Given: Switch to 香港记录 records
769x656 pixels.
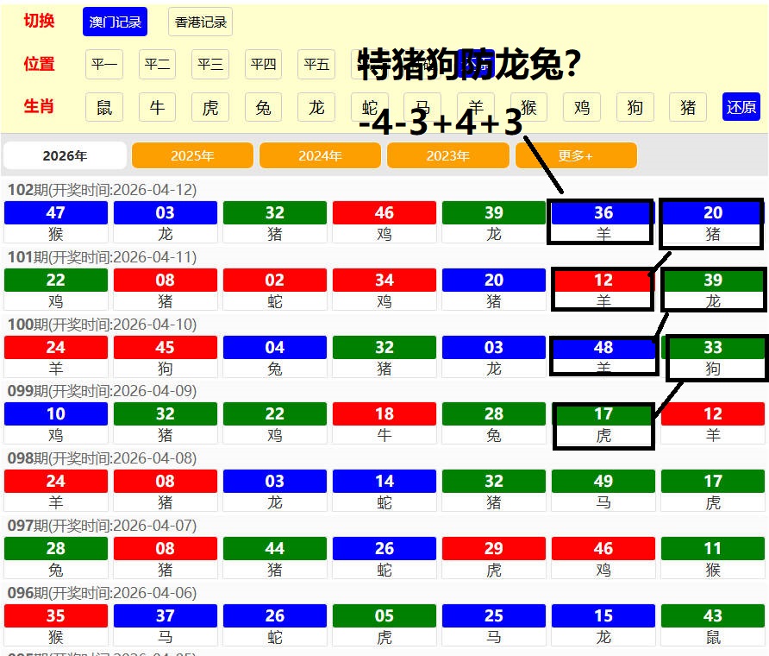Looking at the screenshot, I should pyautogui.click(x=200, y=22).
